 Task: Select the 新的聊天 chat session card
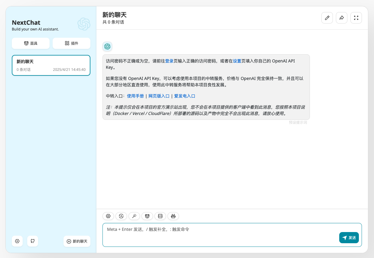pos(51,65)
